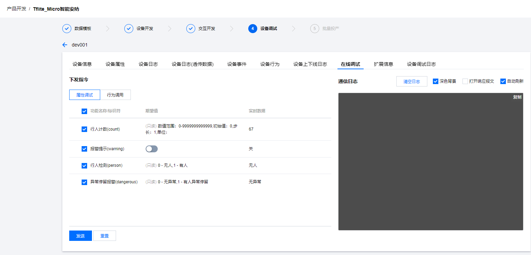The image size is (531, 255).
Task: Enable the 打开响应报文 checkbox
Action: (x=465, y=81)
